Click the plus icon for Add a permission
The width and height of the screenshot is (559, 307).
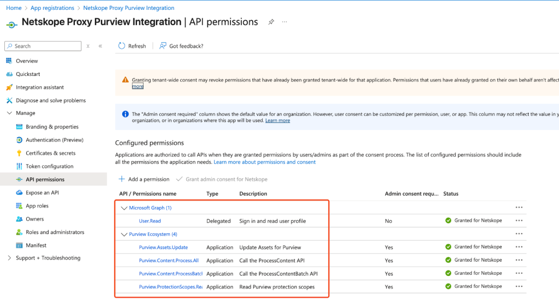(x=122, y=179)
